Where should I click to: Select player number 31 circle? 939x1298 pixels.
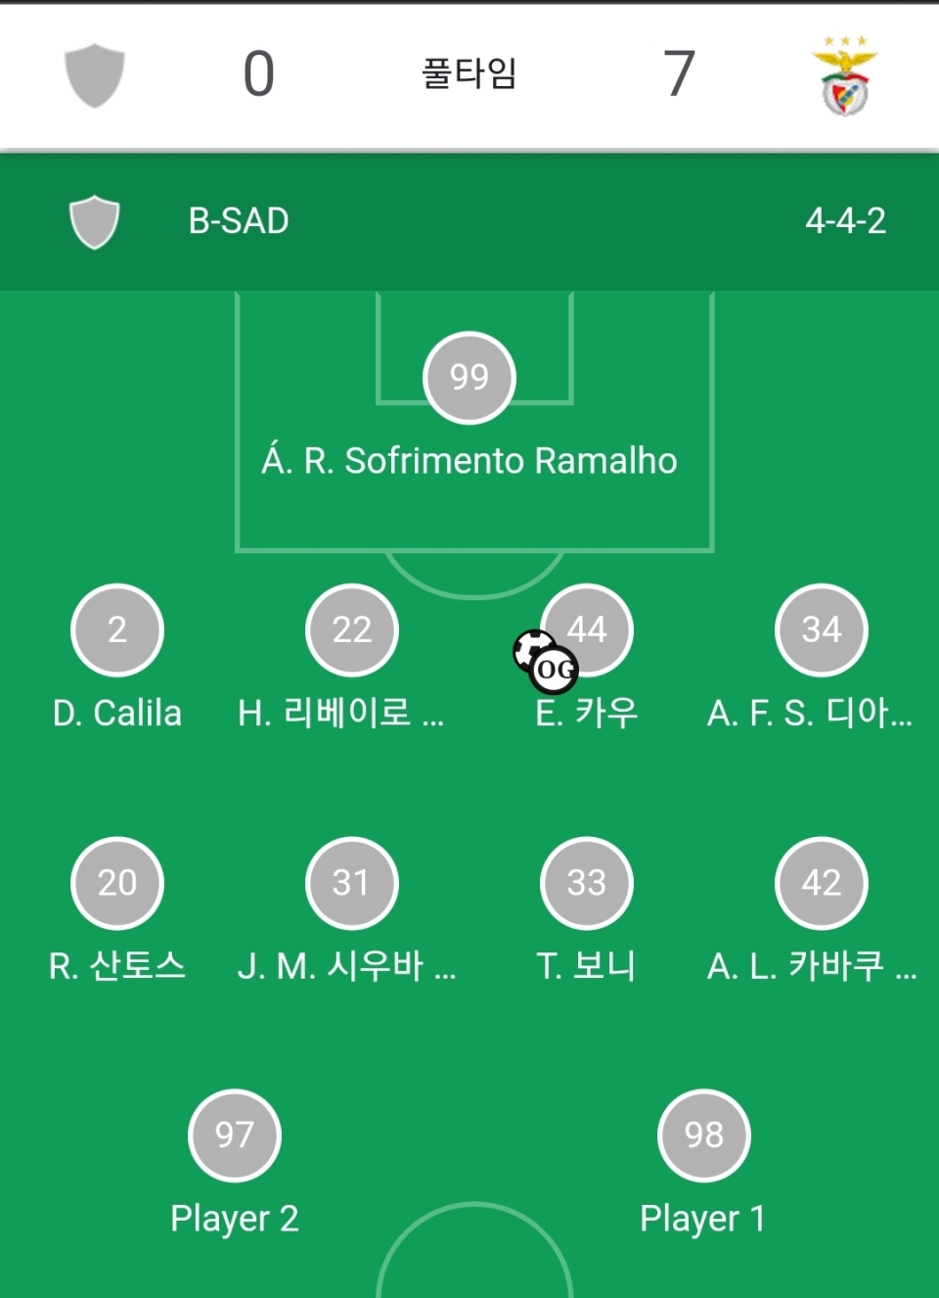[x=352, y=882]
